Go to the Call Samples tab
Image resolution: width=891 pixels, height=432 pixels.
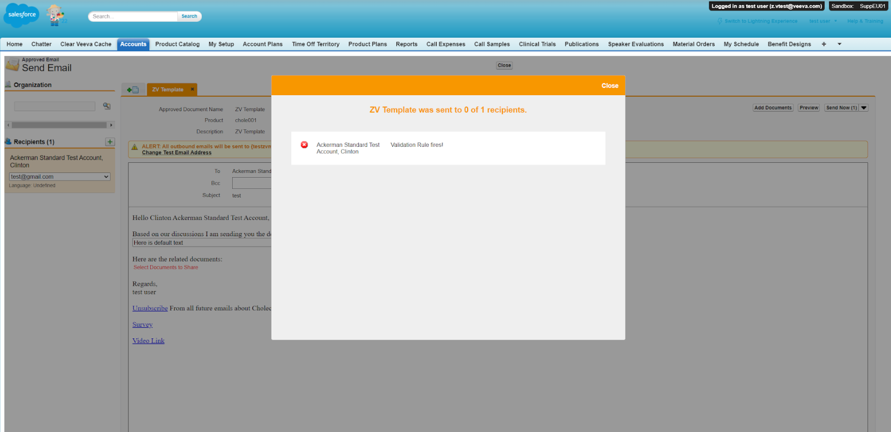pos(492,44)
